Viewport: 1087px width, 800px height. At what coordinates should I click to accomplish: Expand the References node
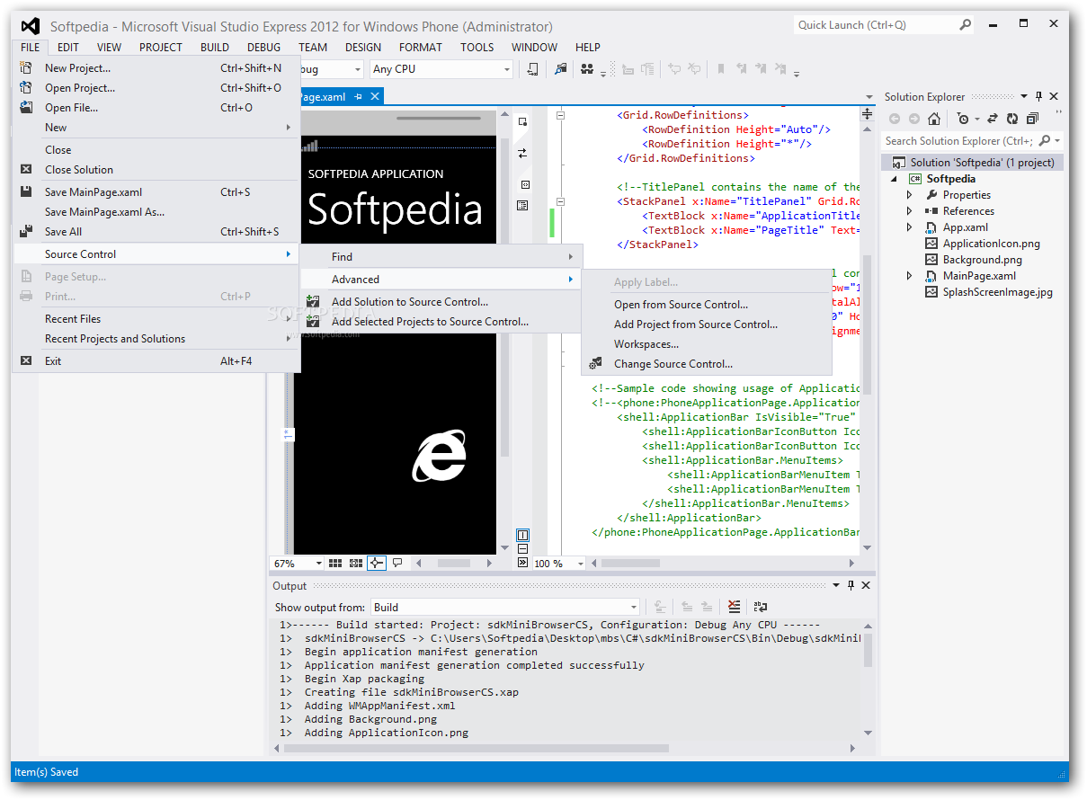tap(909, 211)
